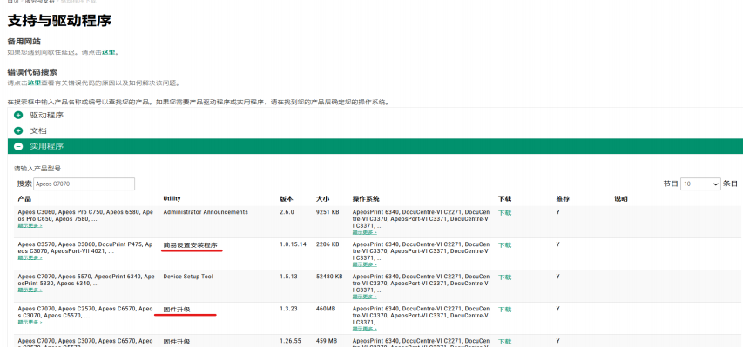Viewport: 743px width, 347px height.
Task: Show more products for Administrator Announcements row
Action: pyautogui.click(x=30, y=225)
